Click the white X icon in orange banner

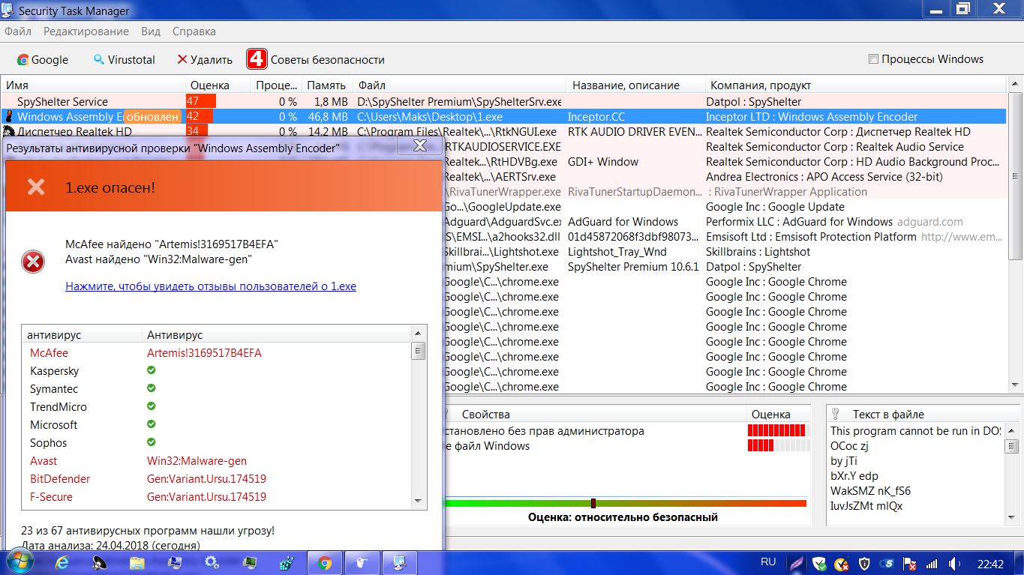point(36,187)
